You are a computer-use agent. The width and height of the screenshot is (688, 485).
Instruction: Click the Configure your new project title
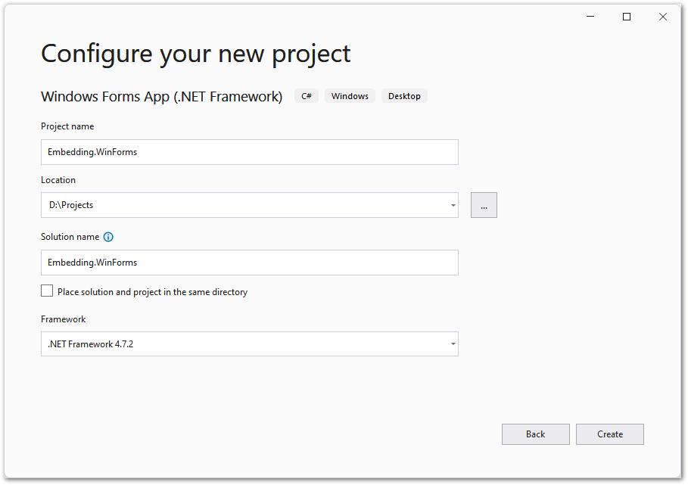[196, 54]
